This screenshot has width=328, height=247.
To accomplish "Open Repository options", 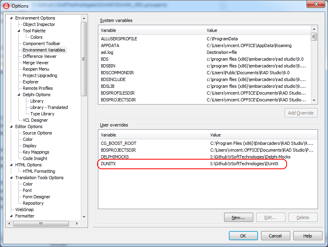I will [x=33, y=203].
